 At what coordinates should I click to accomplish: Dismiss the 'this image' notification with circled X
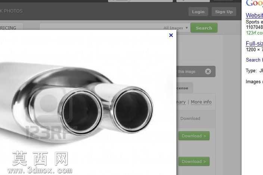(208, 72)
